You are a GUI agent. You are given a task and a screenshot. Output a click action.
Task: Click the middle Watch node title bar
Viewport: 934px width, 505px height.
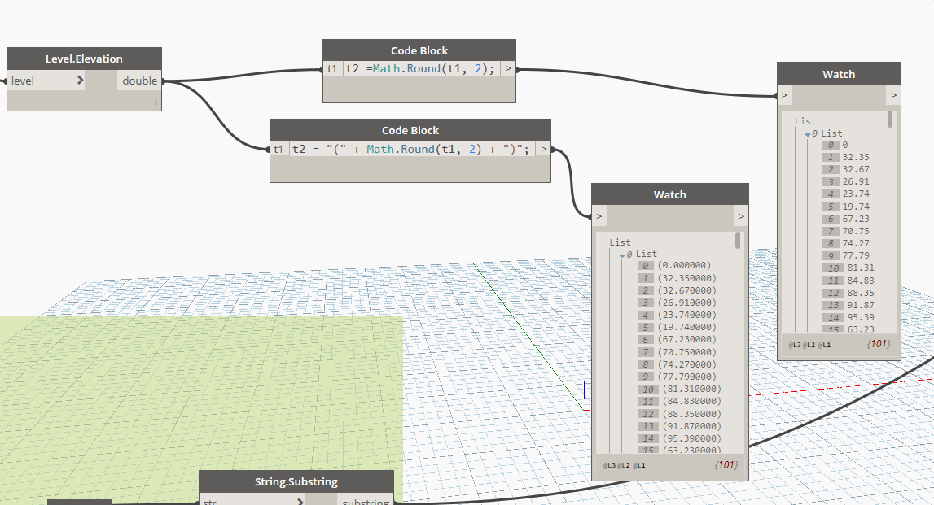(670, 194)
